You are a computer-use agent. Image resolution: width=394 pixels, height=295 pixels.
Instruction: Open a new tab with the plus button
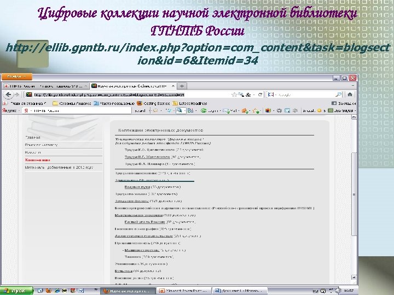(182, 86)
